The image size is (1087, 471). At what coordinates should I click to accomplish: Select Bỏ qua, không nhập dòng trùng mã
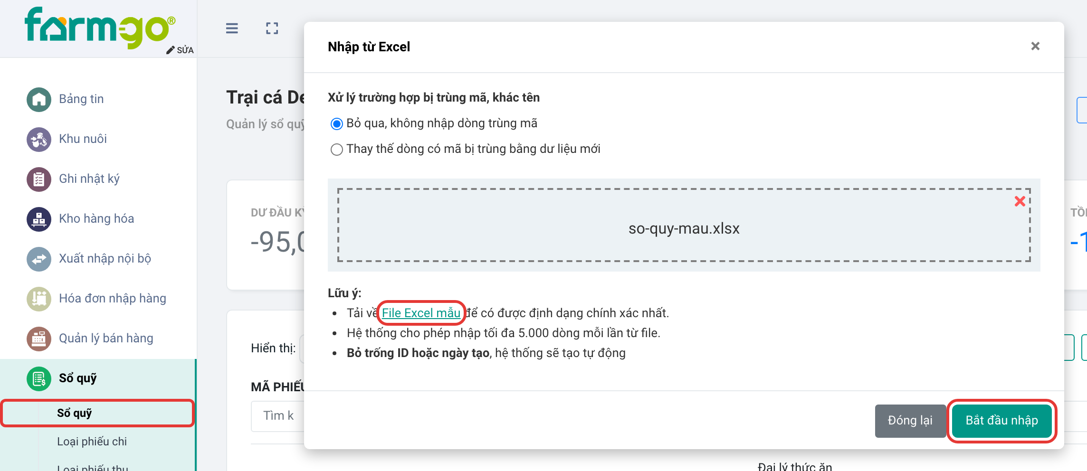[x=336, y=124]
